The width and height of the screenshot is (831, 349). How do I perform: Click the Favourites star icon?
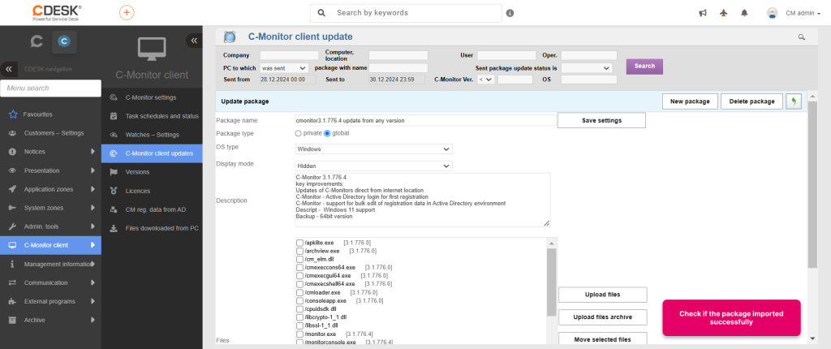click(x=13, y=114)
